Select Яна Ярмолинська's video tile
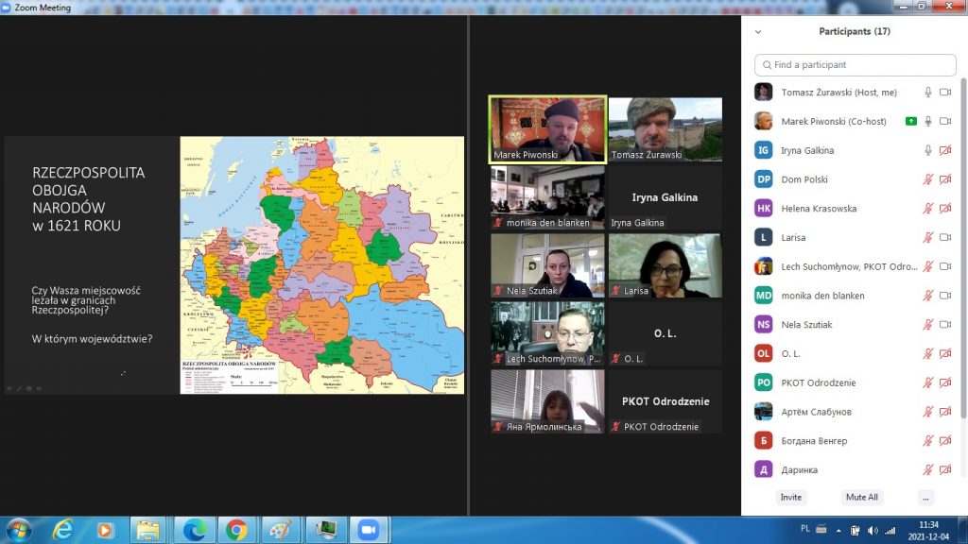This screenshot has height=544, width=968. pyautogui.click(x=547, y=400)
